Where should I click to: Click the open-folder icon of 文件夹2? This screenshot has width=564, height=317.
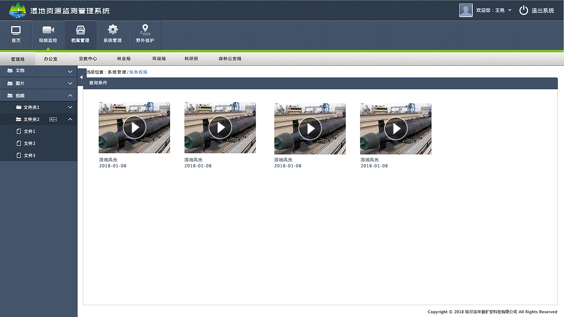tap(19, 119)
